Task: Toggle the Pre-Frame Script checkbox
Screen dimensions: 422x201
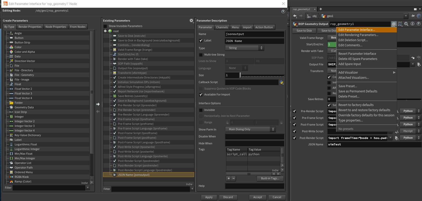Action: pyautogui.click(x=295, y=118)
